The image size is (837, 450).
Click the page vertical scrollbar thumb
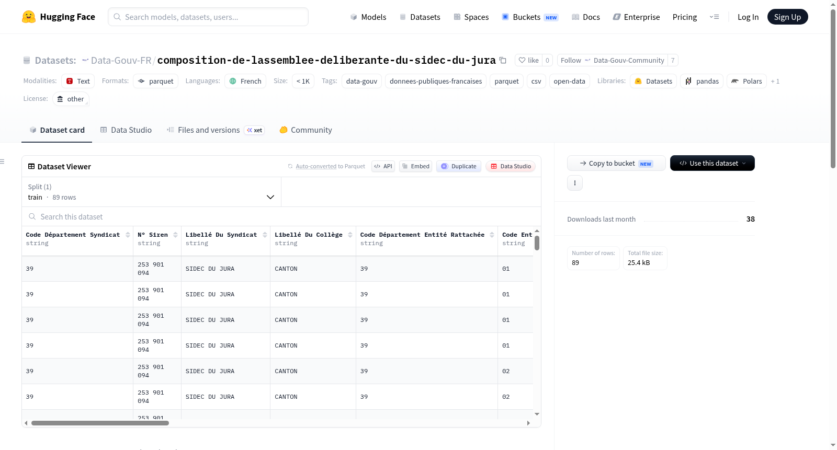click(833, 89)
